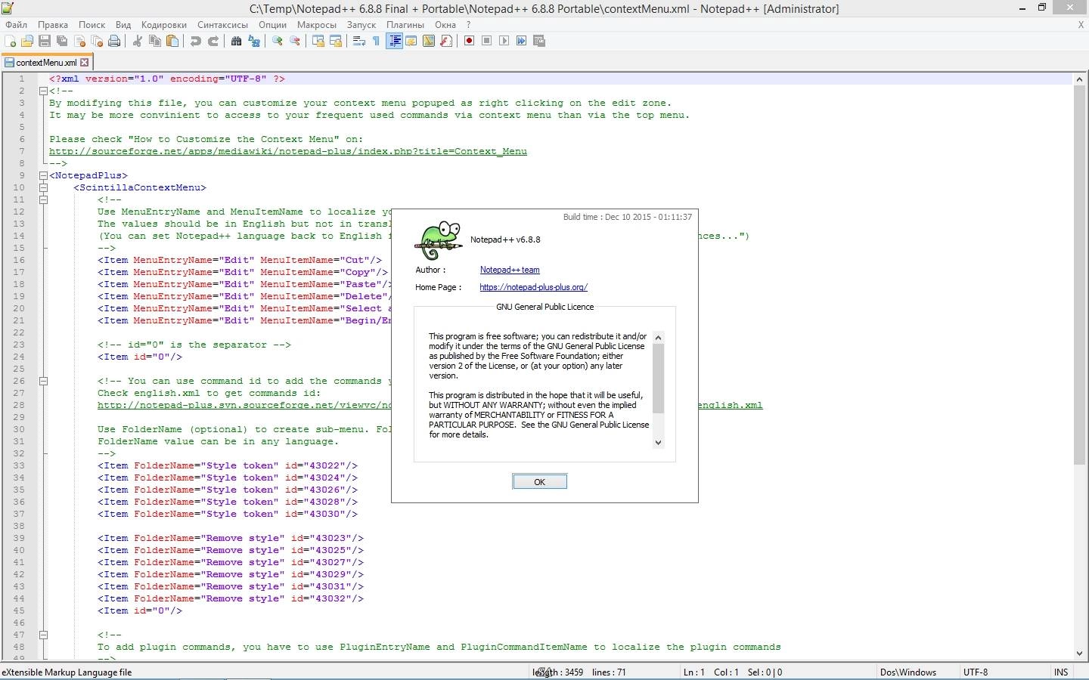
Task: Click the Save All toolbar icon
Action: pyautogui.click(x=62, y=41)
